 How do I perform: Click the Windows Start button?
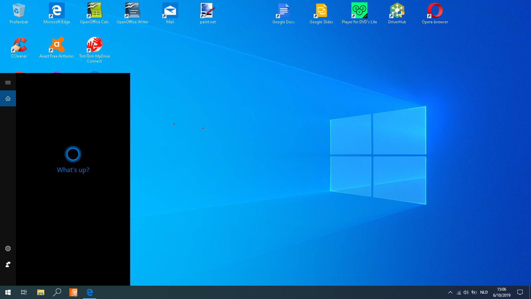(8, 292)
